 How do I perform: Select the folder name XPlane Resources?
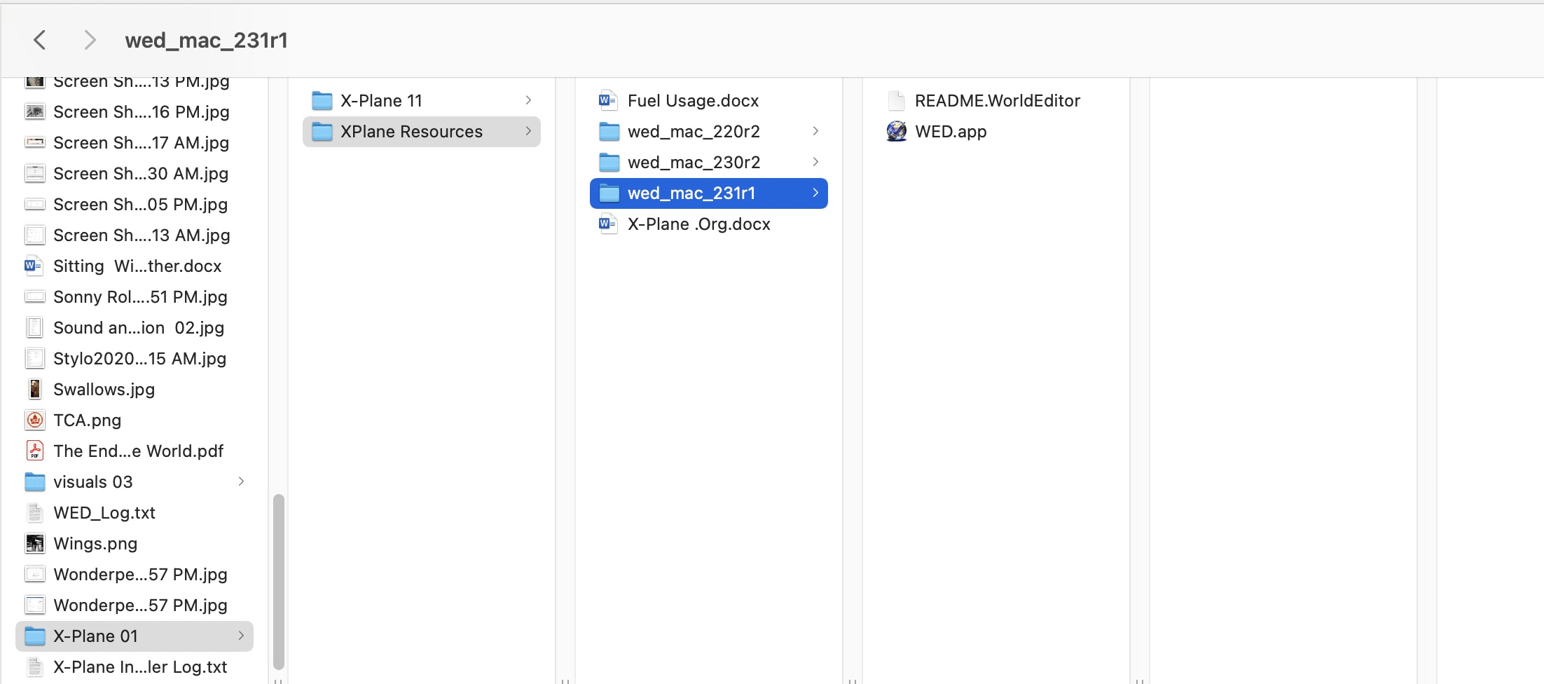[x=412, y=131]
